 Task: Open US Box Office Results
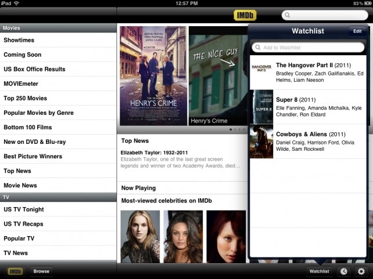pos(58,69)
